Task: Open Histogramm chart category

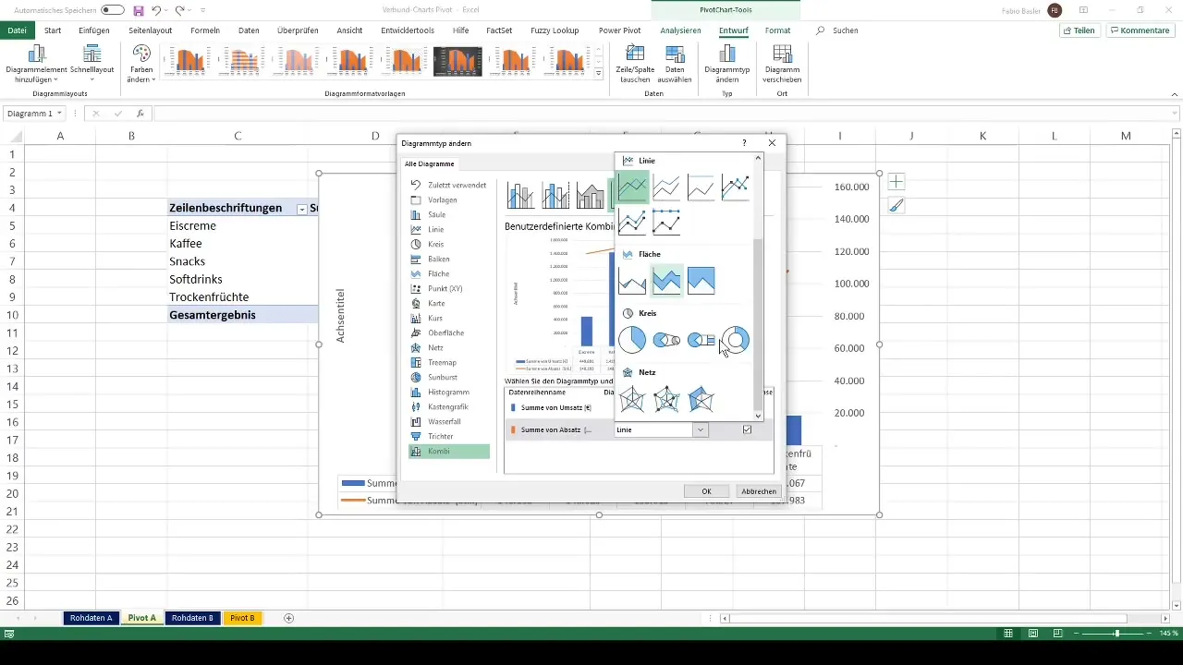Action: point(448,392)
